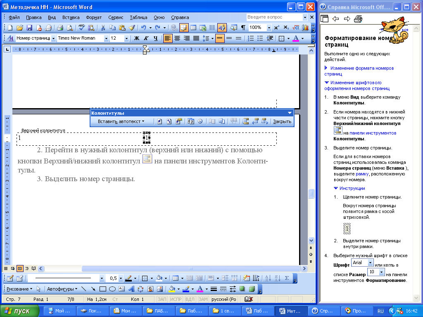The image size is (423, 317).
Task: Open the Рисование drawing menu
Action: [x=19, y=289]
